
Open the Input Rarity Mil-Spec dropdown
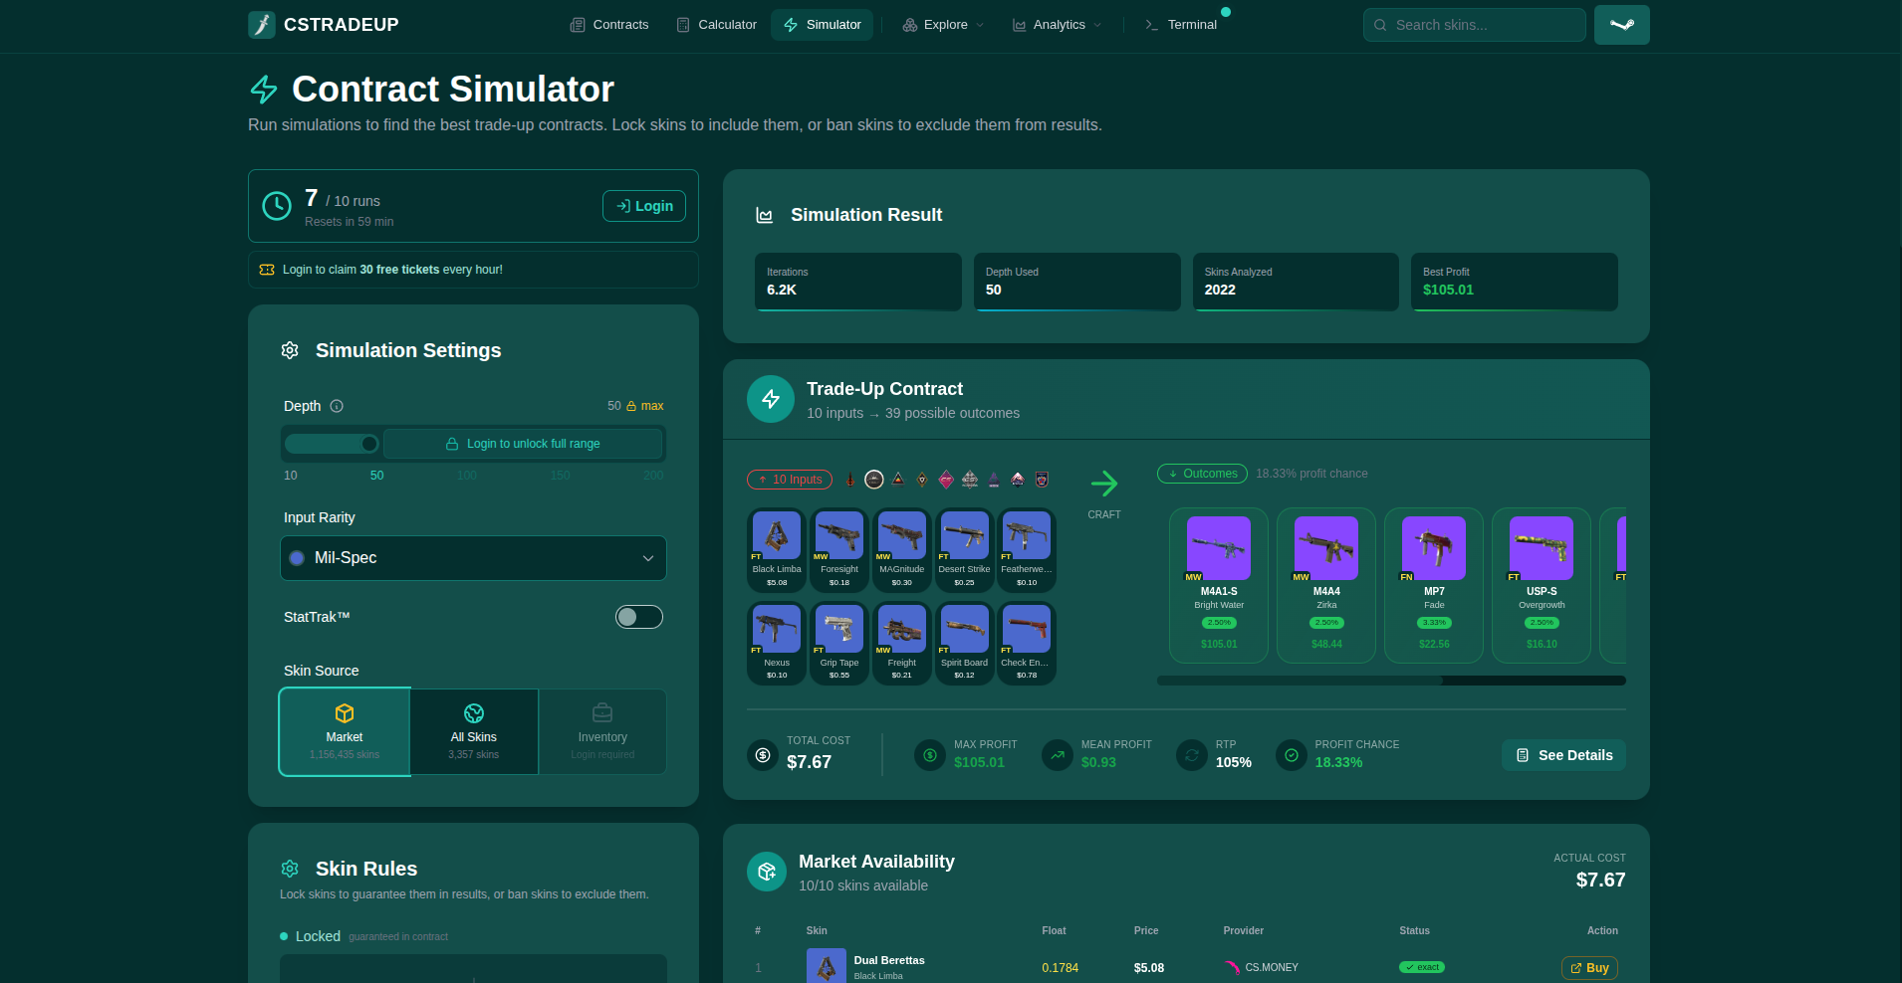pos(473,558)
